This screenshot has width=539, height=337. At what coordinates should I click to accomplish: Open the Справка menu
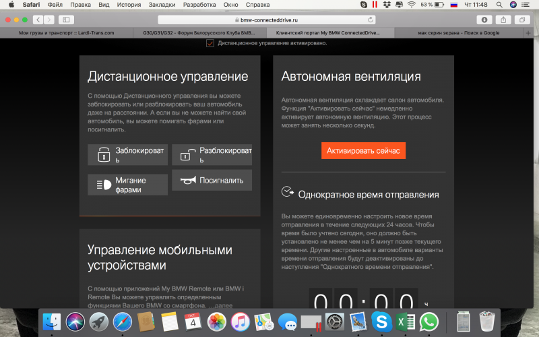coord(258,5)
